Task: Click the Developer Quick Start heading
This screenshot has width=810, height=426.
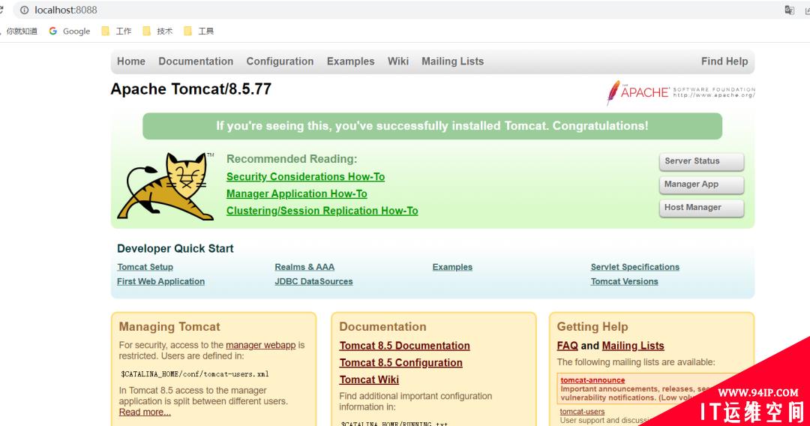Action: [175, 249]
